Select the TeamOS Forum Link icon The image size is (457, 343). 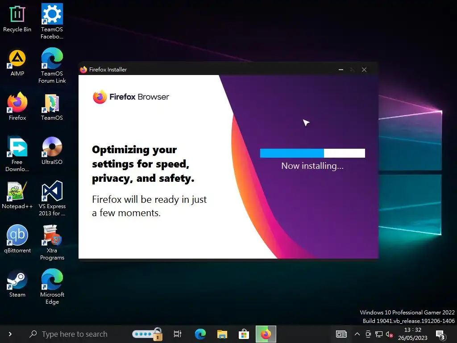click(x=52, y=66)
